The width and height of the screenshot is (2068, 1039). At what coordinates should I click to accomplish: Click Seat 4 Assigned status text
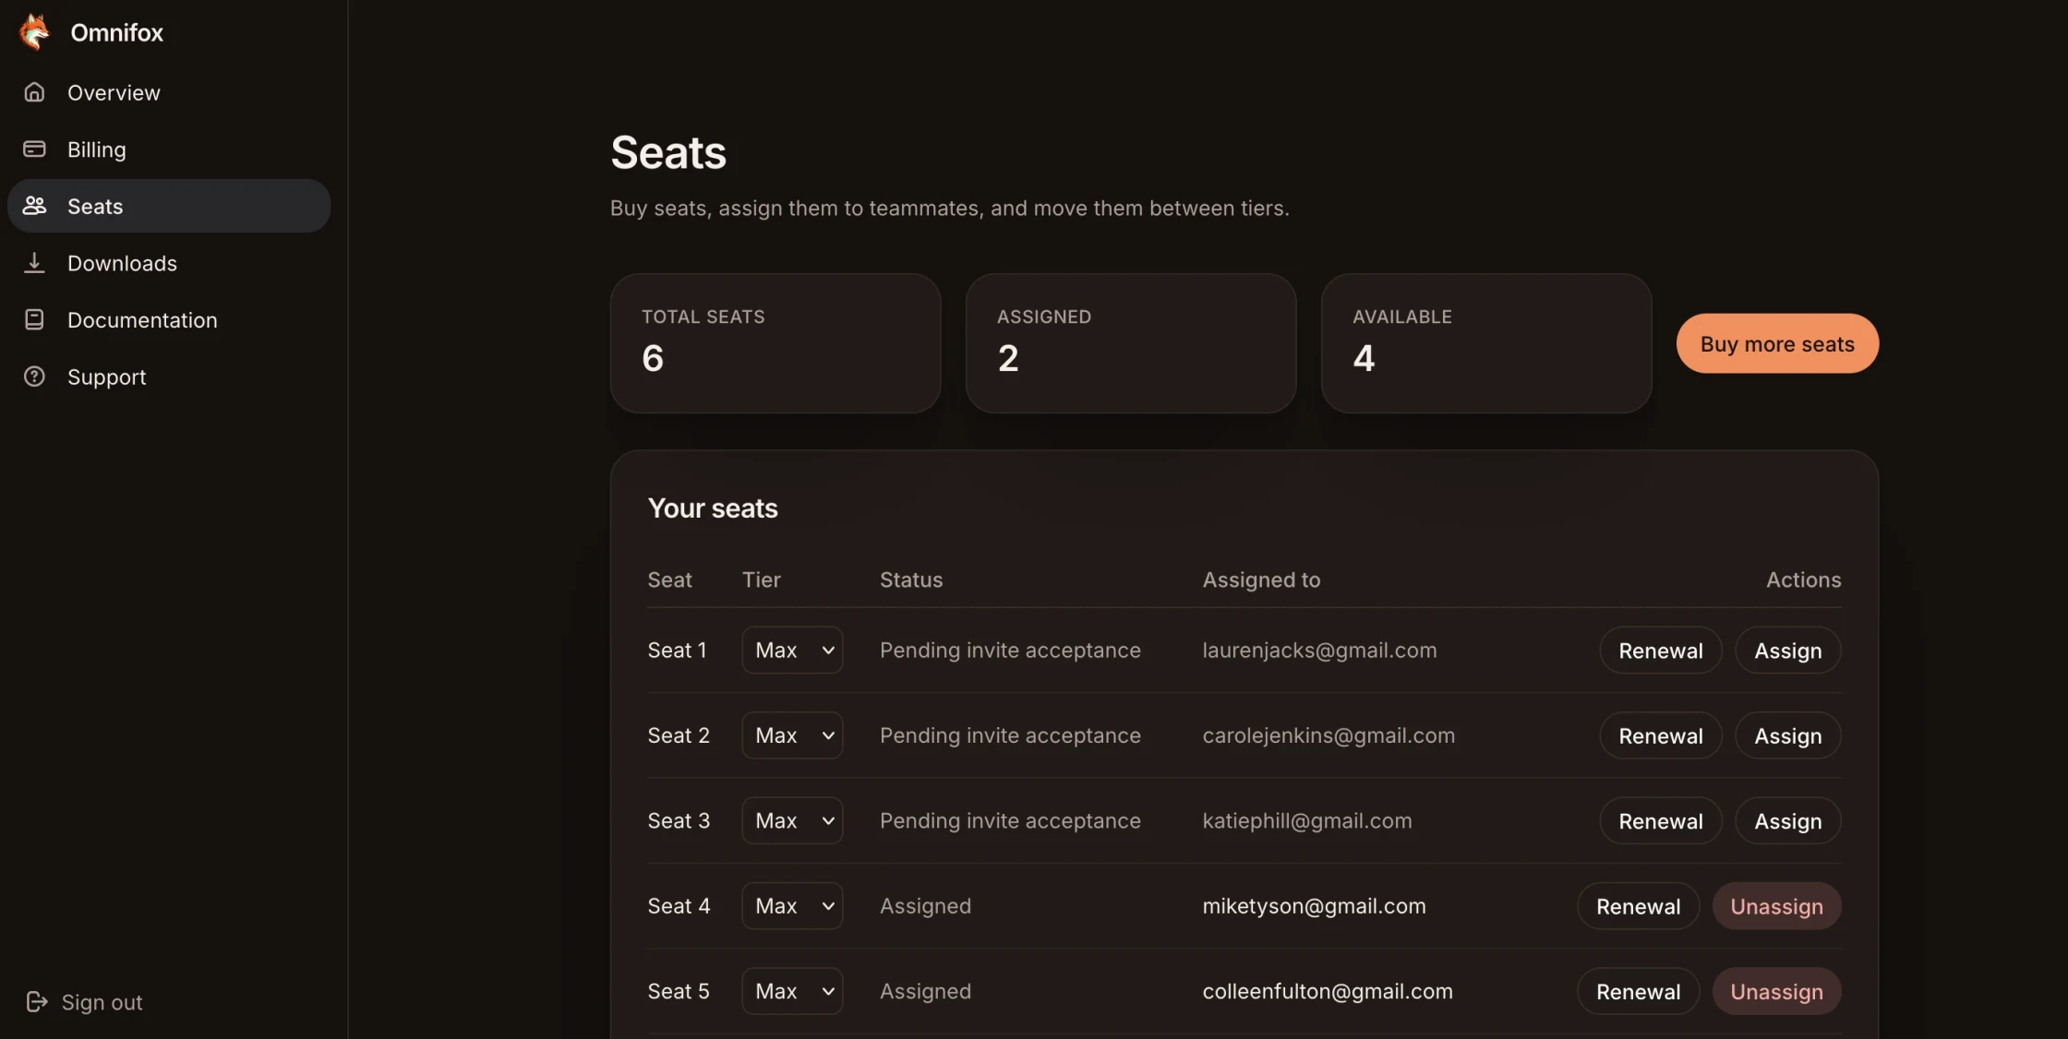click(925, 906)
